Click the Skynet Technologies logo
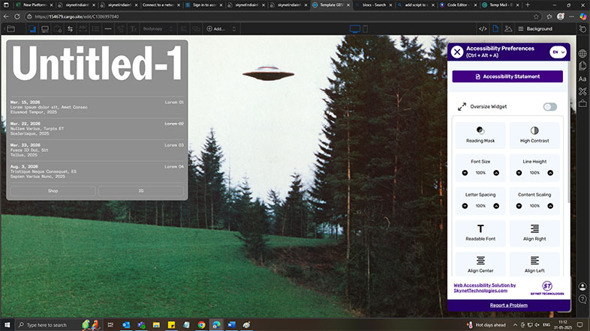Screen dimensions: 590x331 [x=547, y=288]
